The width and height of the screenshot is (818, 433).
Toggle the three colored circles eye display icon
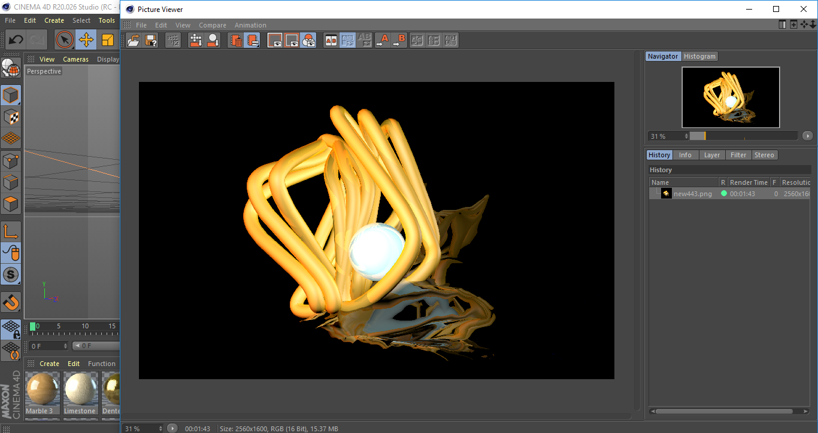308,40
